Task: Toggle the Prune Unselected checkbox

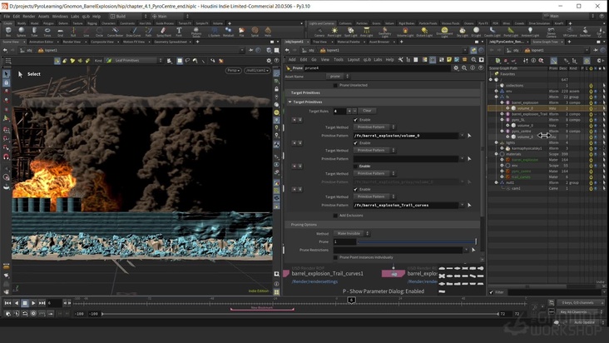Action: coord(335,85)
